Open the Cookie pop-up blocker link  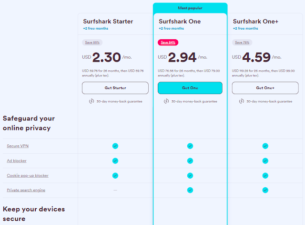[x=28, y=175]
